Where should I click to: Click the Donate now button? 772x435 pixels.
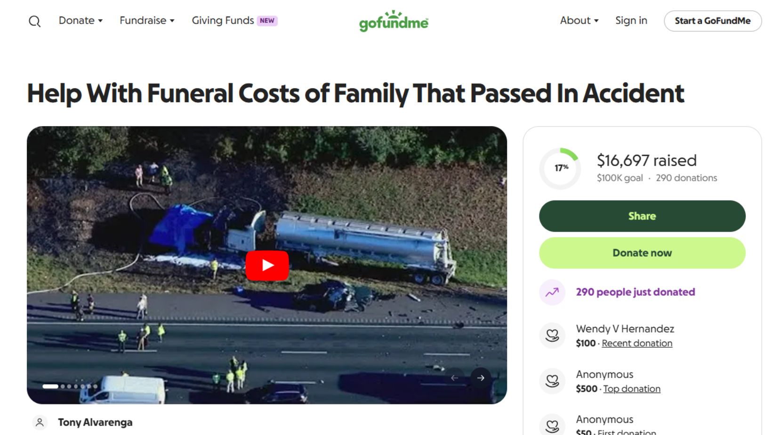tap(642, 253)
